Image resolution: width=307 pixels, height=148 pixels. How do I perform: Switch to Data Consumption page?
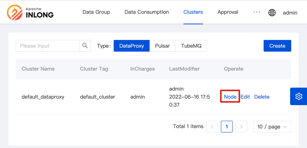pos(147,12)
